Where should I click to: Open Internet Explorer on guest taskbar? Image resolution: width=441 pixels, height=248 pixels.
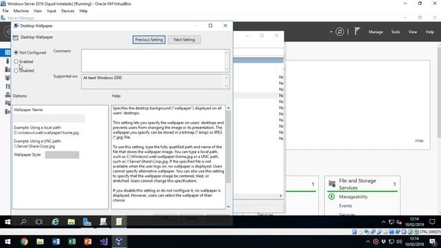pos(55,222)
